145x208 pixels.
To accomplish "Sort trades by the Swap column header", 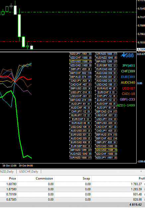I will [x=73, y=179].
